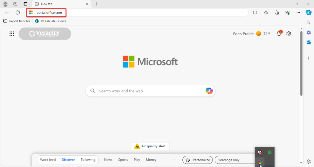Screen dimensions: 314x167
Task: Toggle split screen view icon
Action: (255, 13)
